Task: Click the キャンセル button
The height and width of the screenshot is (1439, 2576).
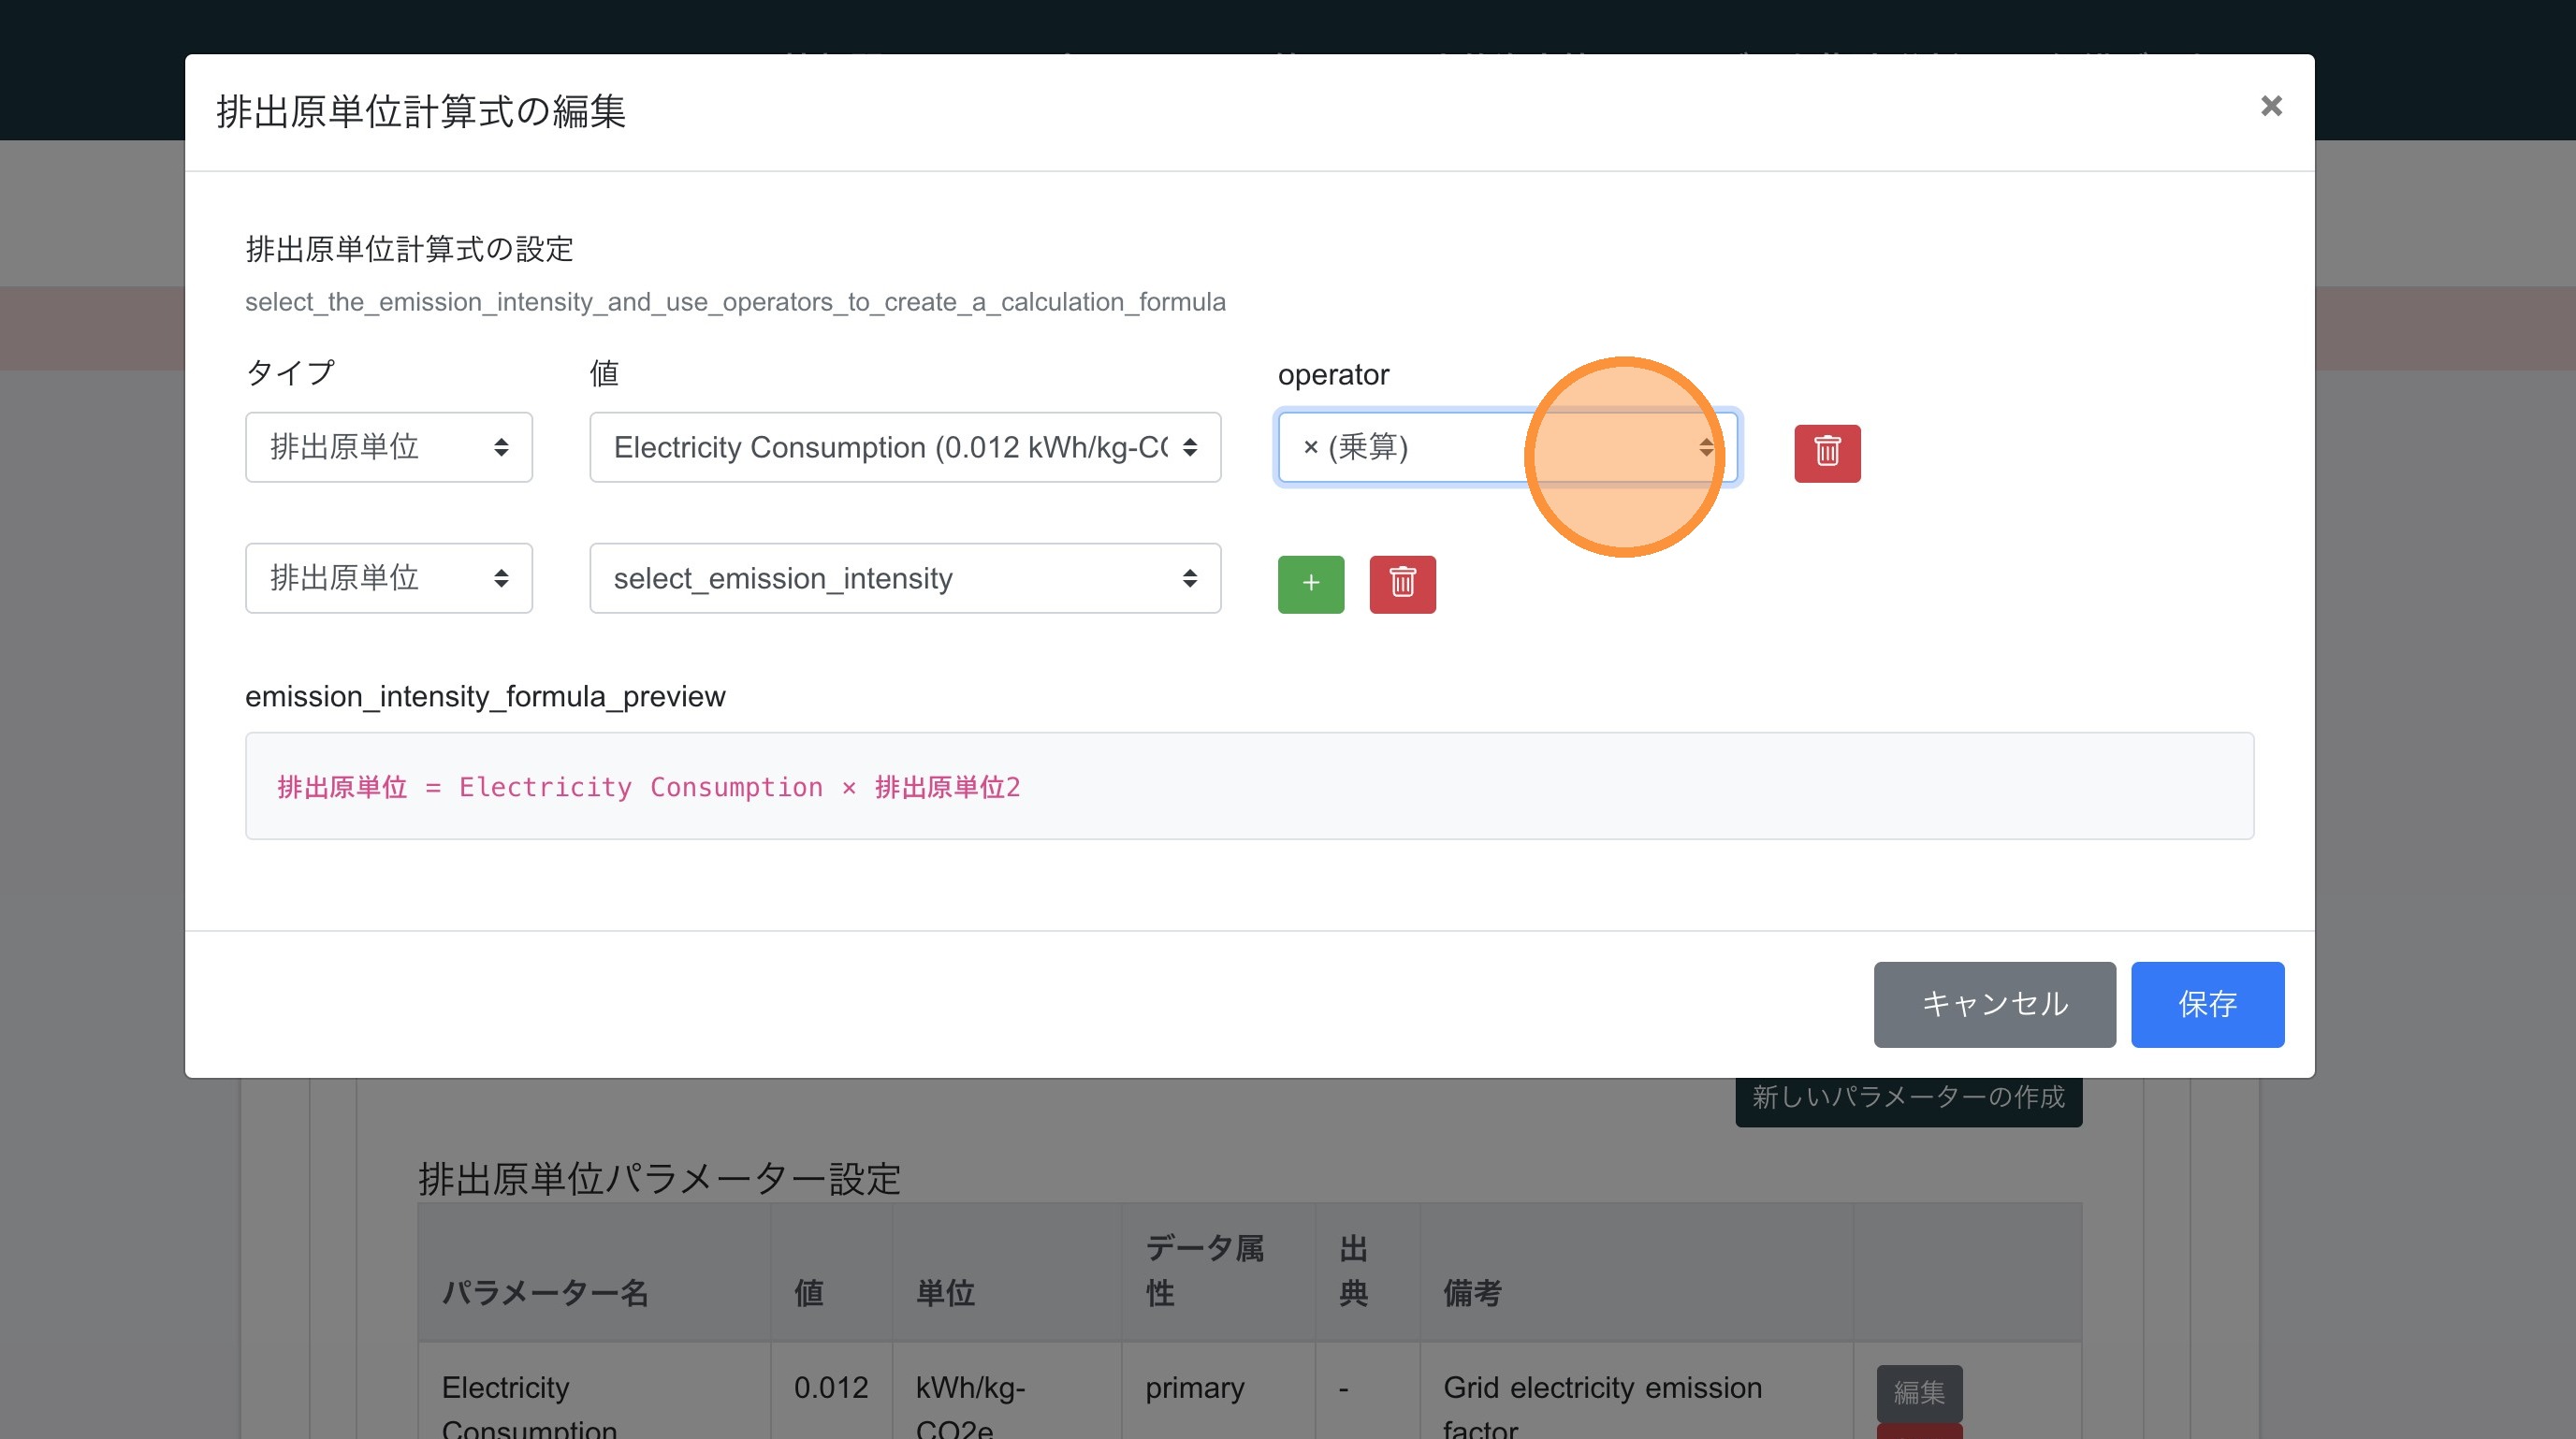Action: coord(1993,1004)
